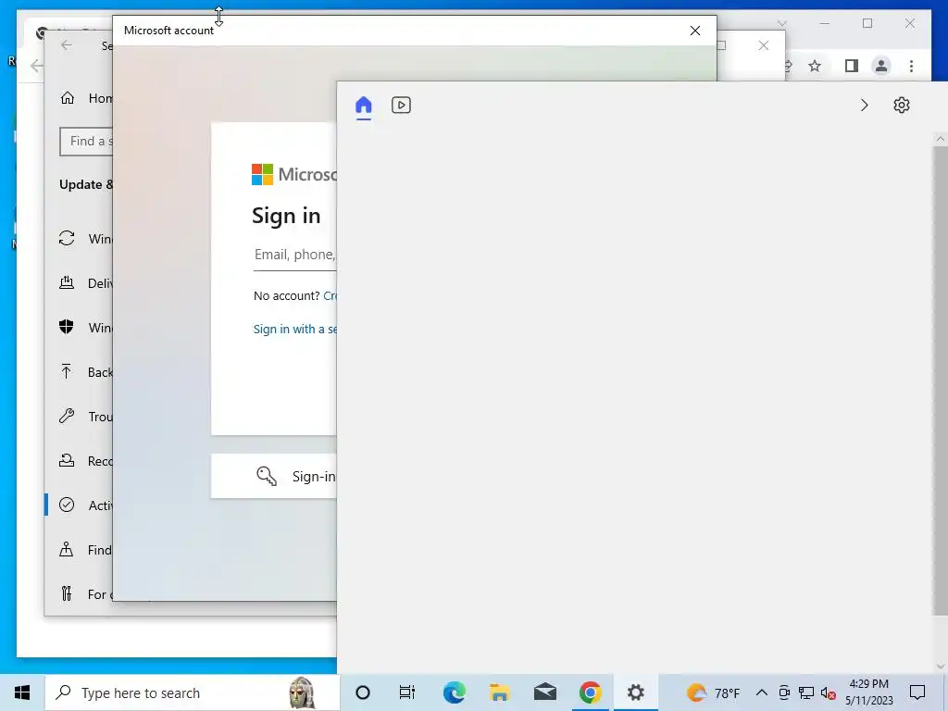
Task: Click scrollbar down arrow in widgets panel
Action: 941,667
